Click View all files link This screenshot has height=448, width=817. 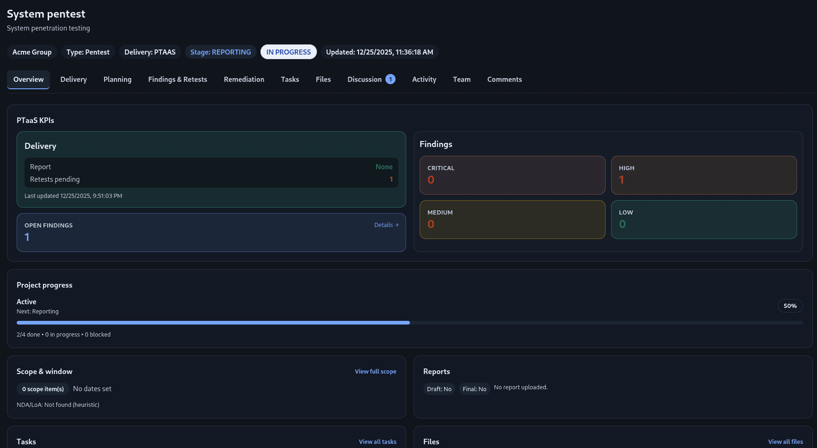[x=786, y=442]
